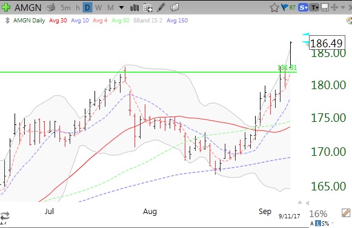Click the color palette icon at right edge
The width and height of the screenshot is (352, 228).
click(350, 21)
